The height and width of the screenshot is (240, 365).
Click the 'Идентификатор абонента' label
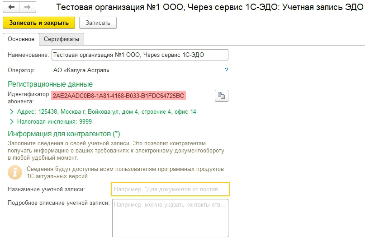coord(28,97)
